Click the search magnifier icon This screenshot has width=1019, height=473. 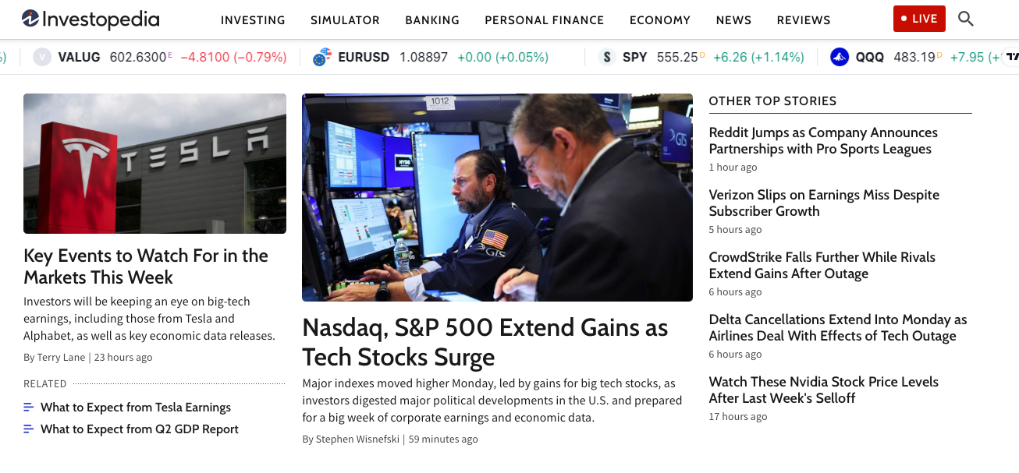(x=965, y=19)
